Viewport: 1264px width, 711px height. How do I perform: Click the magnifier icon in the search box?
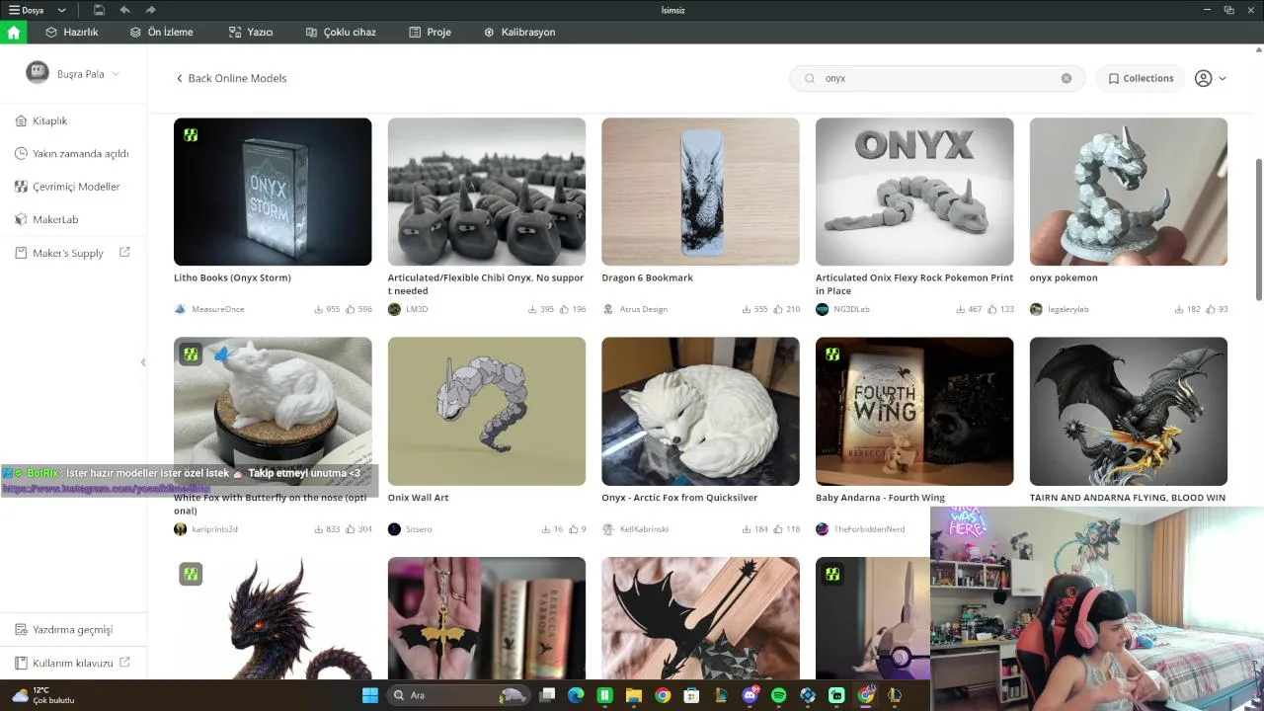[810, 78]
